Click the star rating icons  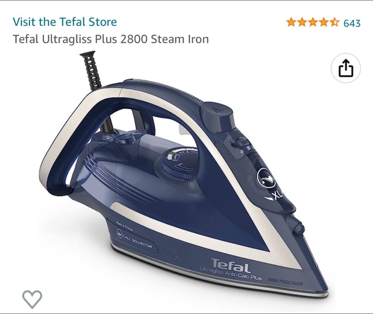pyautogui.click(x=313, y=22)
